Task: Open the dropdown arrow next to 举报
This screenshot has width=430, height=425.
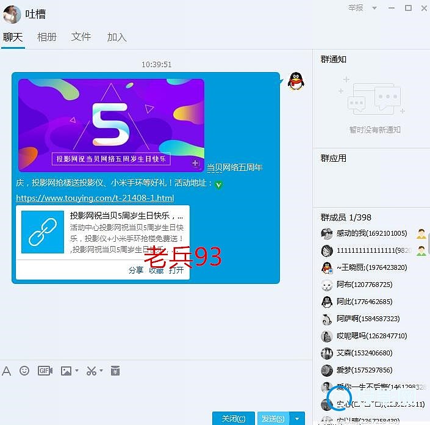Action: point(374,8)
